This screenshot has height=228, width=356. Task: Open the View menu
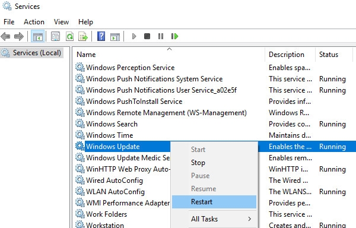pyautogui.click(x=61, y=22)
